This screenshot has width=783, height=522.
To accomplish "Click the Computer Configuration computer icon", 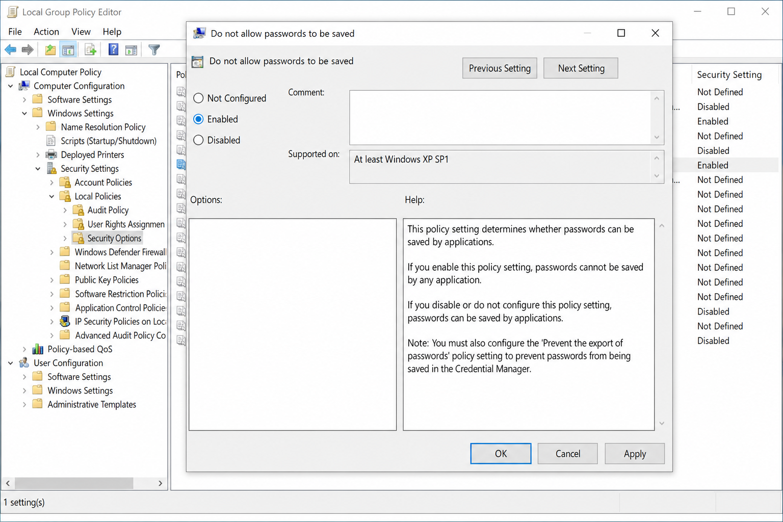I will pyautogui.click(x=24, y=86).
